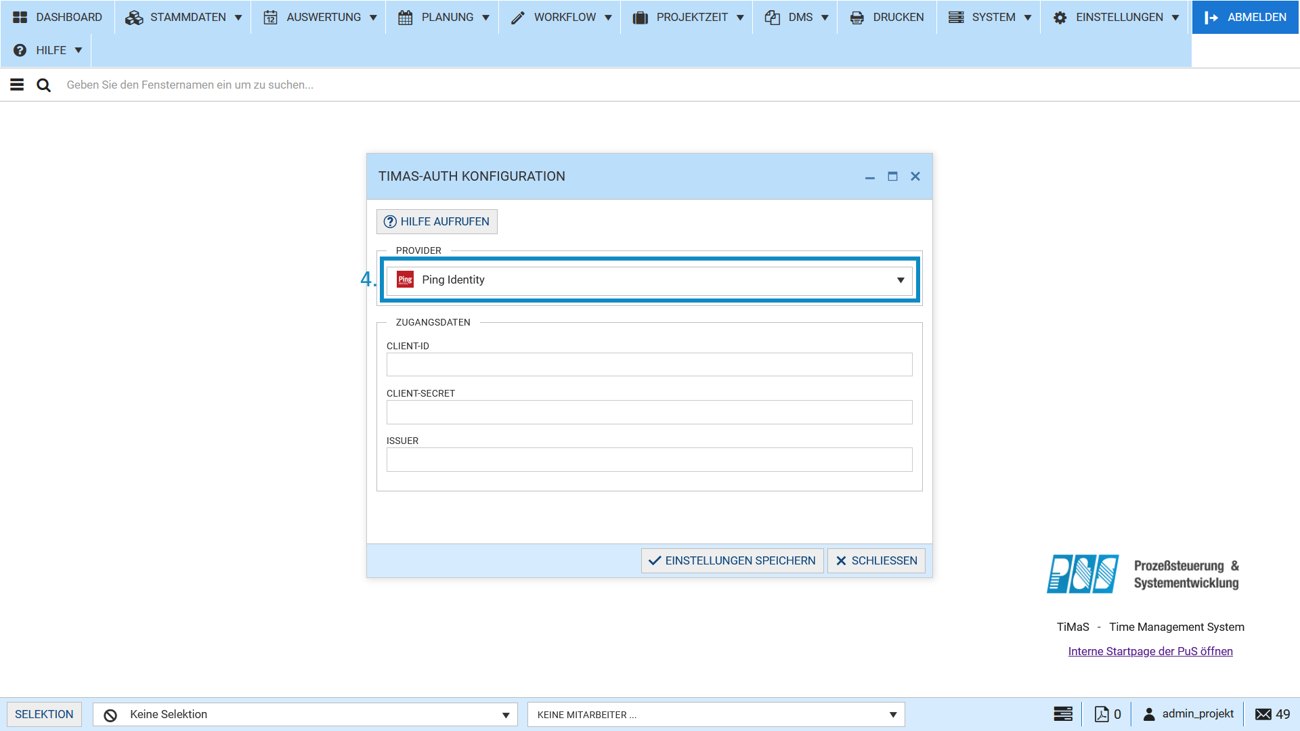Click Einstellungen speichern button
Viewport: 1300px width, 731px height.
point(732,561)
